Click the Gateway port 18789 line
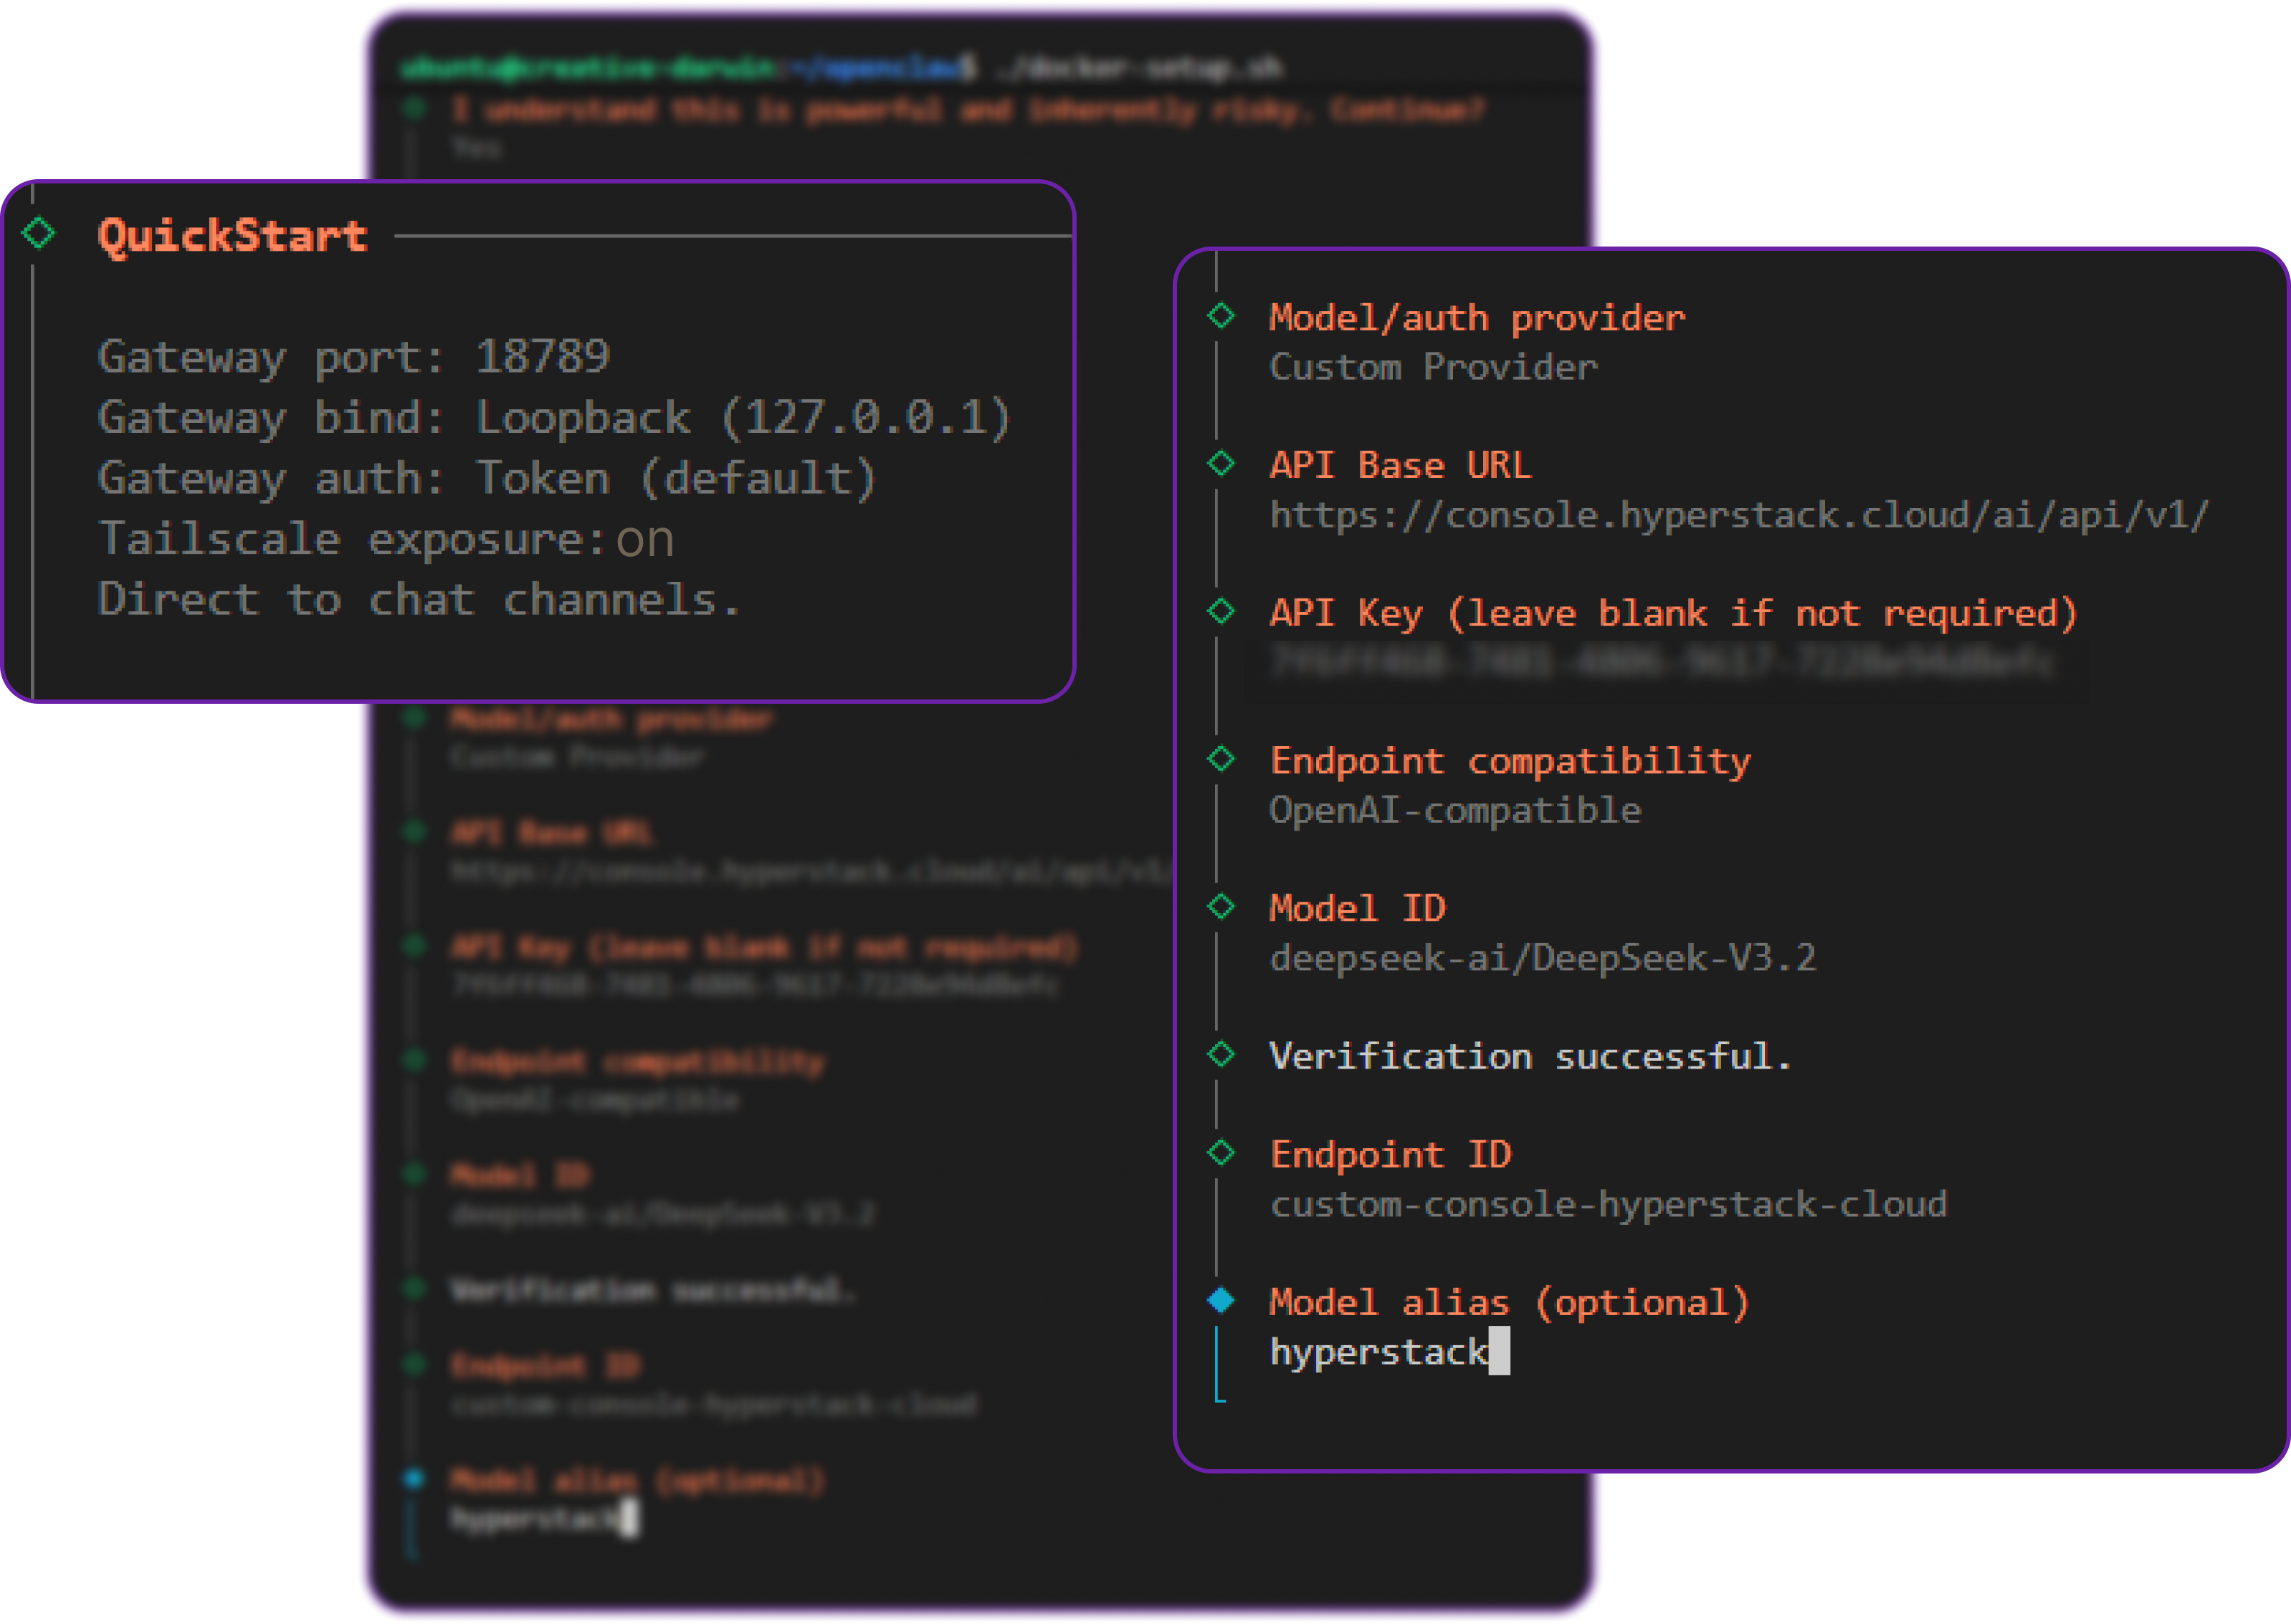The image size is (2291, 1624). pyautogui.click(x=354, y=357)
